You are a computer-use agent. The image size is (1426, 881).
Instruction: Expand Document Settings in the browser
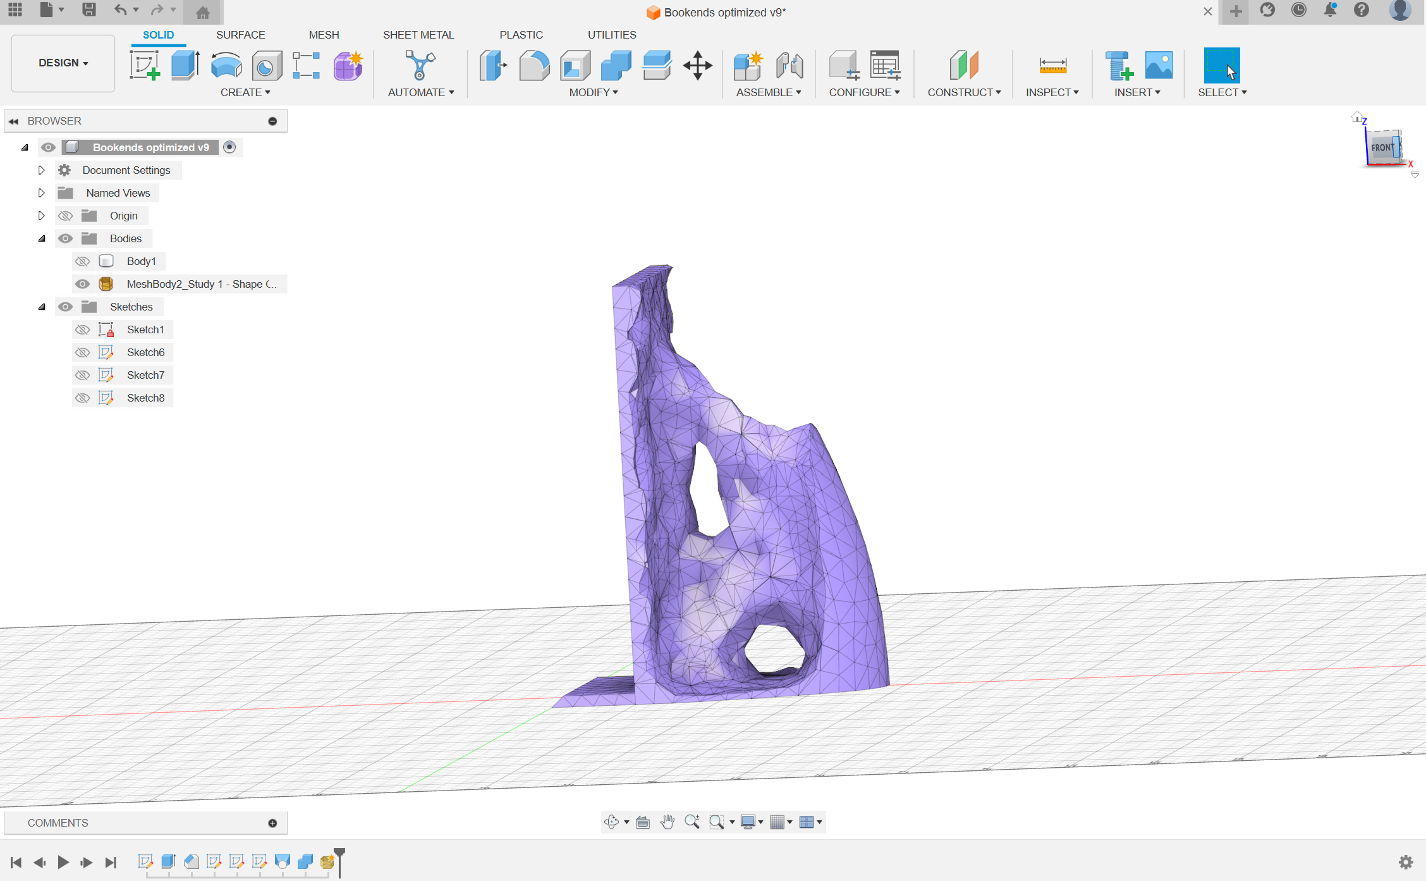tap(41, 170)
